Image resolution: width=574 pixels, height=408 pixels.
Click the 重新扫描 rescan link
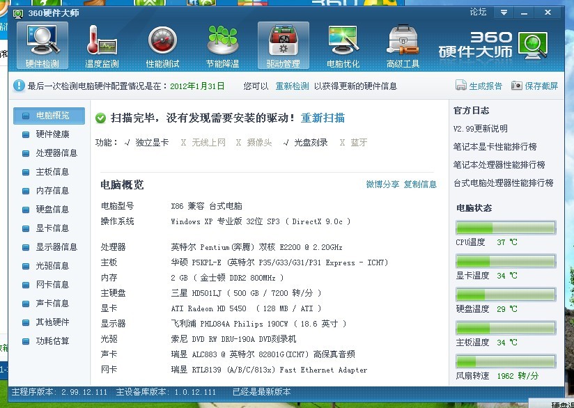click(x=323, y=118)
